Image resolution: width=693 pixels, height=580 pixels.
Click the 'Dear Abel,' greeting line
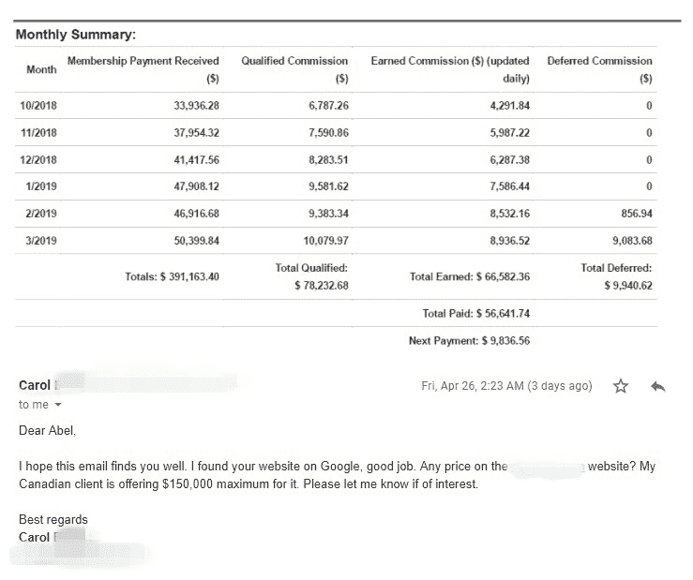click(46, 431)
